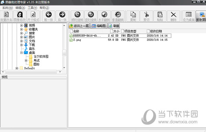Click the 粘贴 paste toolbar icon

click(160, 16)
